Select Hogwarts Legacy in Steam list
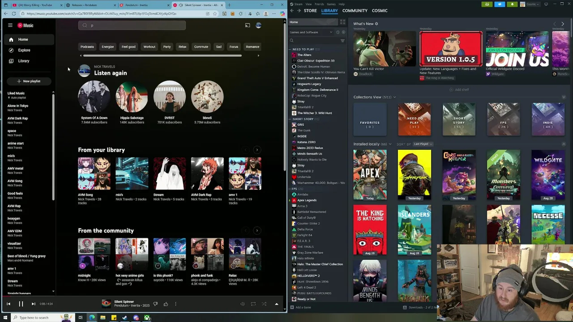The image size is (573, 322). (309, 84)
